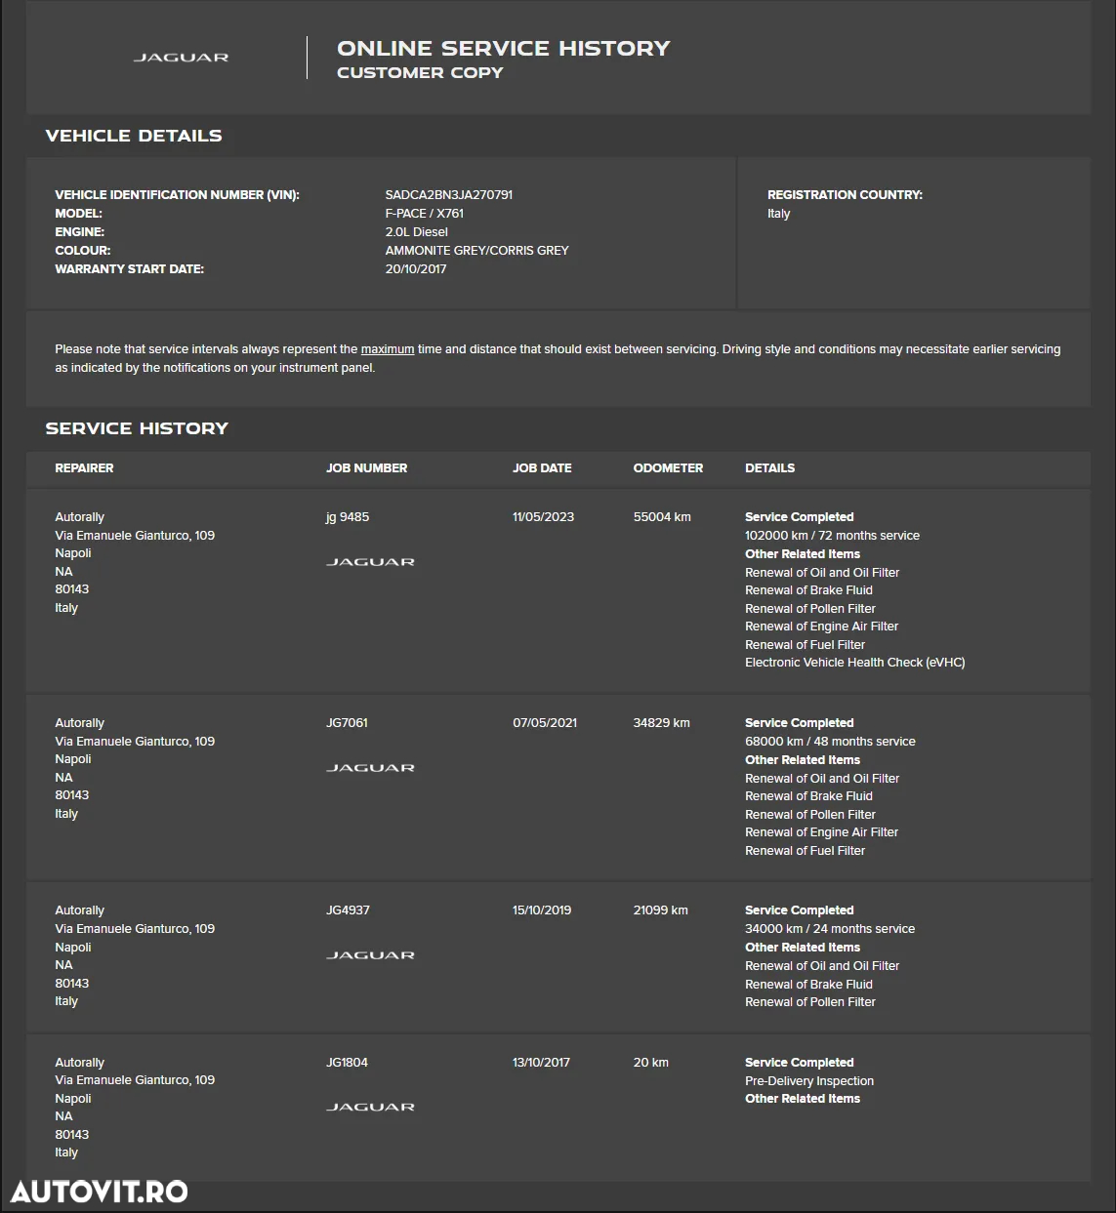Click the 07/05/2021 job date

(545, 723)
